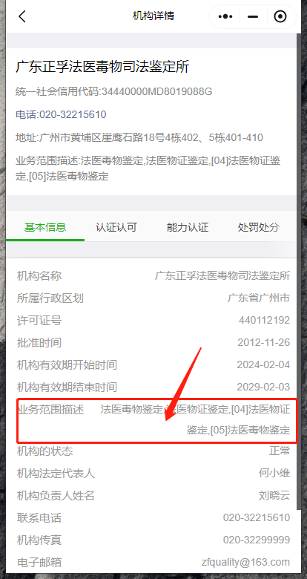The width and height of the screenshot is (307, 579).
Task: Call the phone number 020-32215610 link
Action: (61, 114)
